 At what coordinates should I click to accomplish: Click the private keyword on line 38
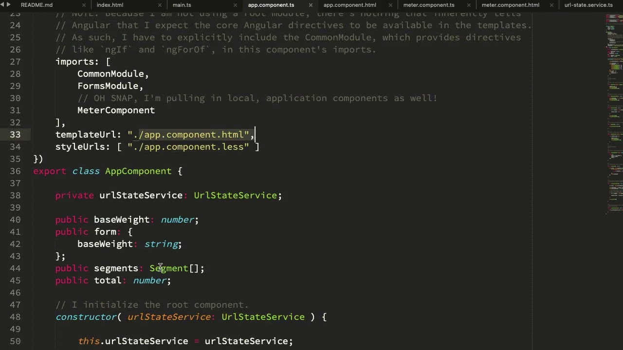pyautogui.click(x=74, y=195)
